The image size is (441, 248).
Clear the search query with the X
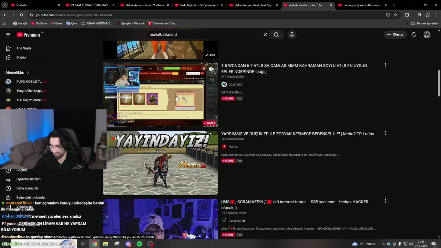coord(265,35)
